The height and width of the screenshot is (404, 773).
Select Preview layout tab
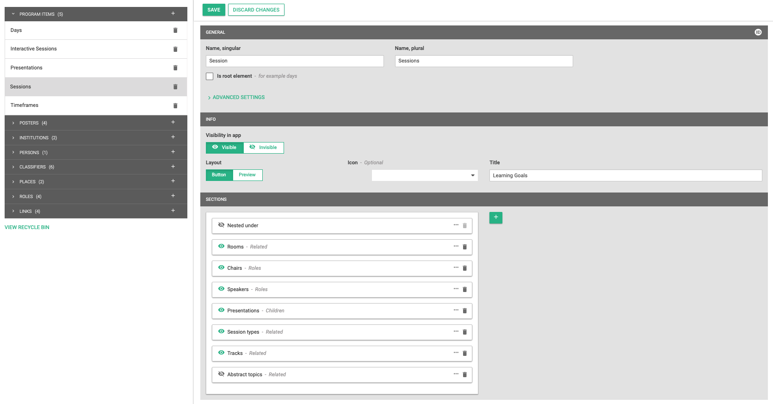pos(247,175)
